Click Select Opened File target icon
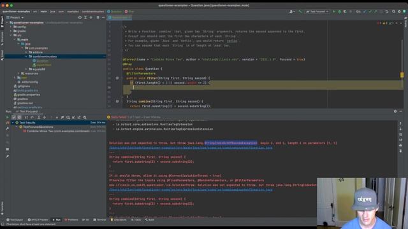The image size is (408, 229). coord(80,17)
